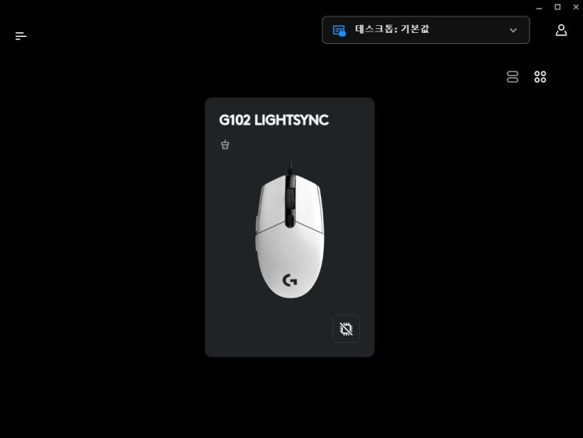Click the G102 LIGHTSYNC device title
The height and width of the screenshot is (438, 583).
tap(274, 120)
